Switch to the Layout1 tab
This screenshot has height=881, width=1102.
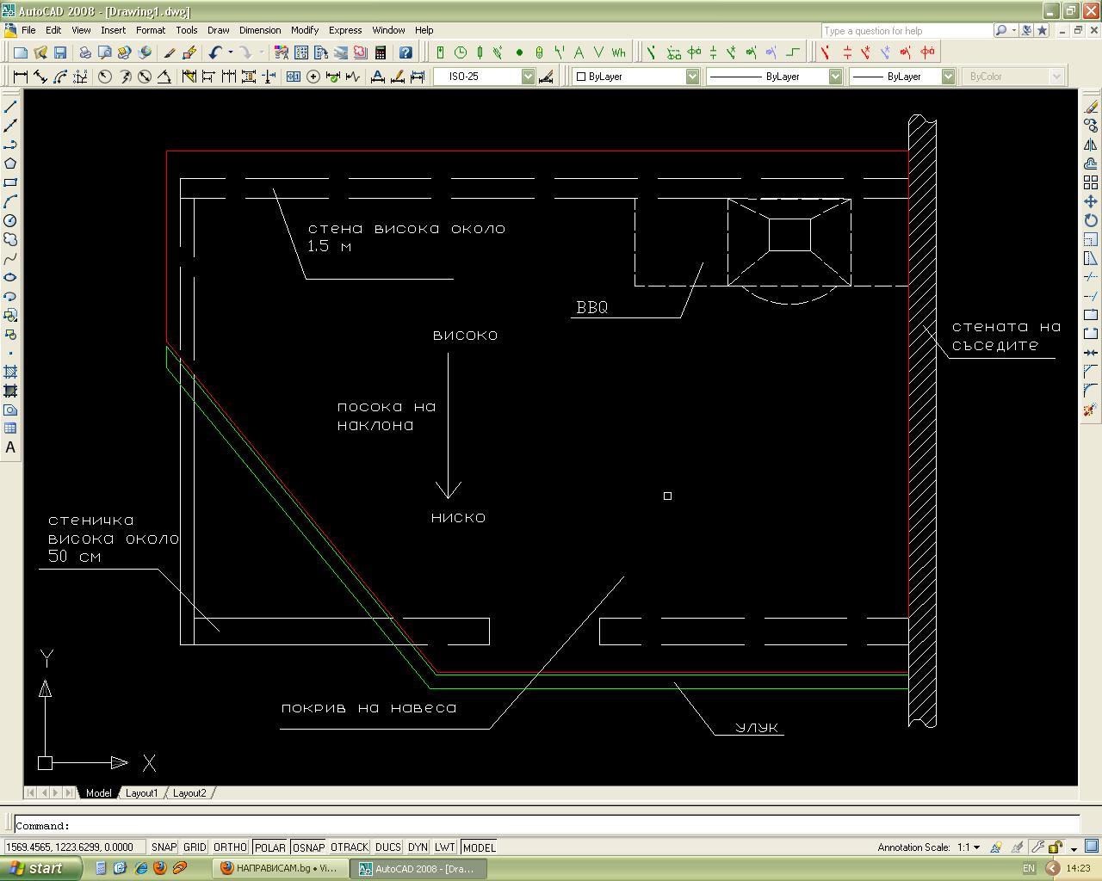(141, 793)
